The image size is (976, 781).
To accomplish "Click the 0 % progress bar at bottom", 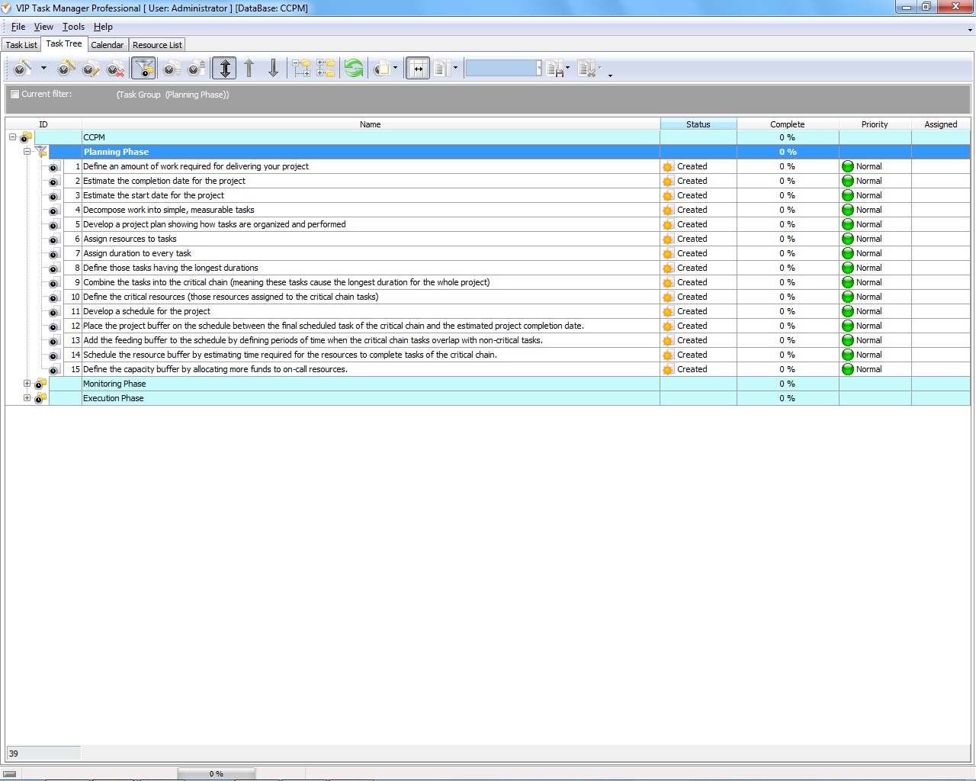I will tap(217, 773).
